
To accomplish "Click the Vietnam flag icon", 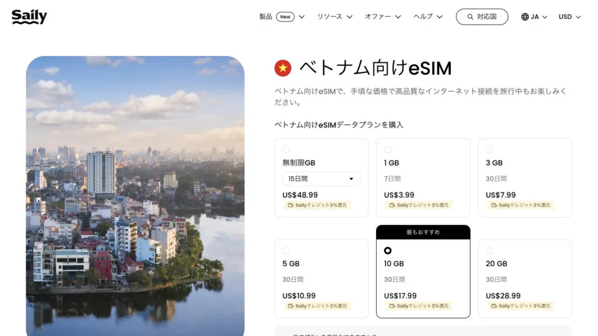I will tap(283, 68).
